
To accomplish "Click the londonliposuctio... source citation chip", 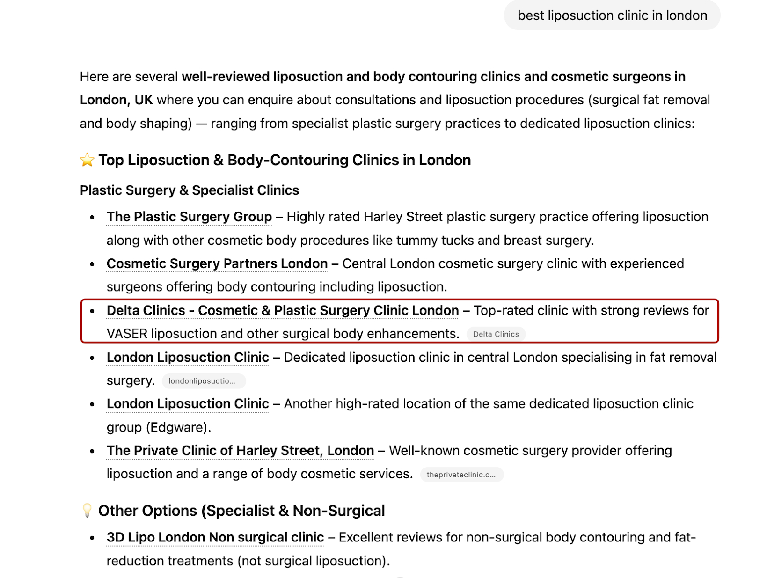I will pyautogui.click(x=203, y=381).
